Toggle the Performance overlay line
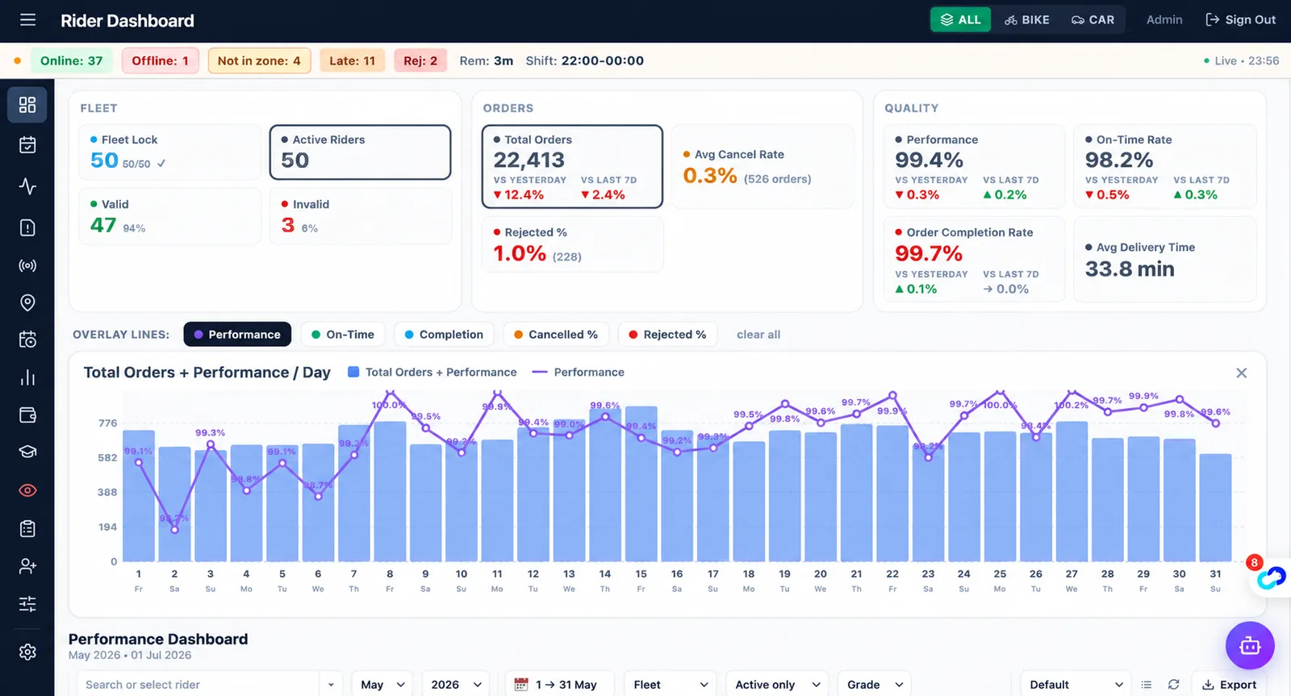Screen dimensions: 1291x696 [237, 335]
